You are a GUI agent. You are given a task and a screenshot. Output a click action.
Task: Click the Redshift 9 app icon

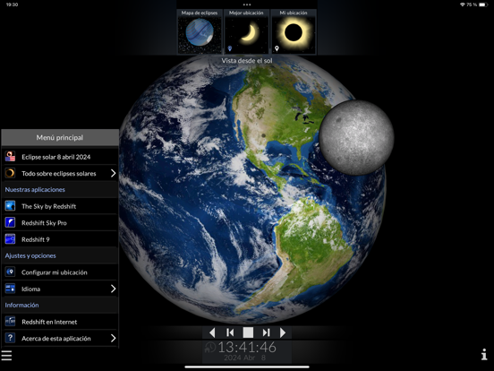click(x=10, y=239)
